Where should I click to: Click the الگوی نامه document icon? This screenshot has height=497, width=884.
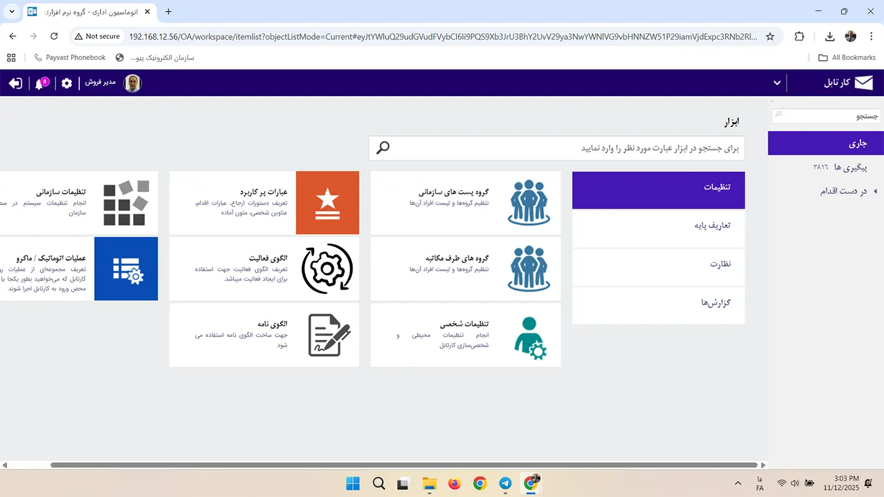(x=328, y=335)
